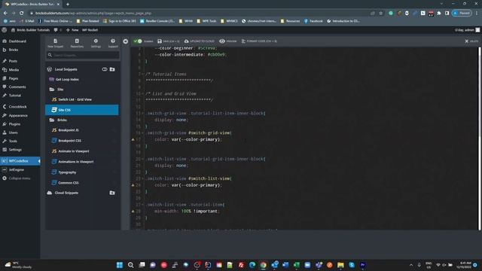Visit Bricks Builder Tutorials site link

[30, 30]
